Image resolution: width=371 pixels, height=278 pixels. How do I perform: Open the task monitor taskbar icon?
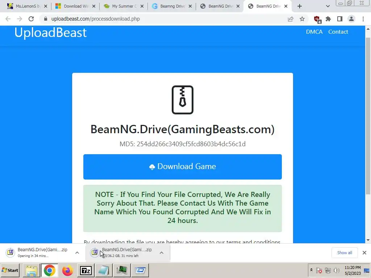point(122,270)
